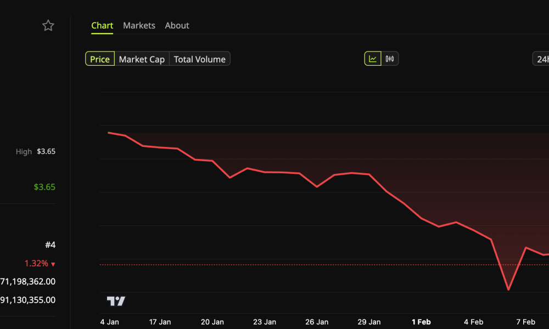The width and height of the screenshot is (549, 329).
Task: Click the value 71,198,362.00
Action: 28,281
